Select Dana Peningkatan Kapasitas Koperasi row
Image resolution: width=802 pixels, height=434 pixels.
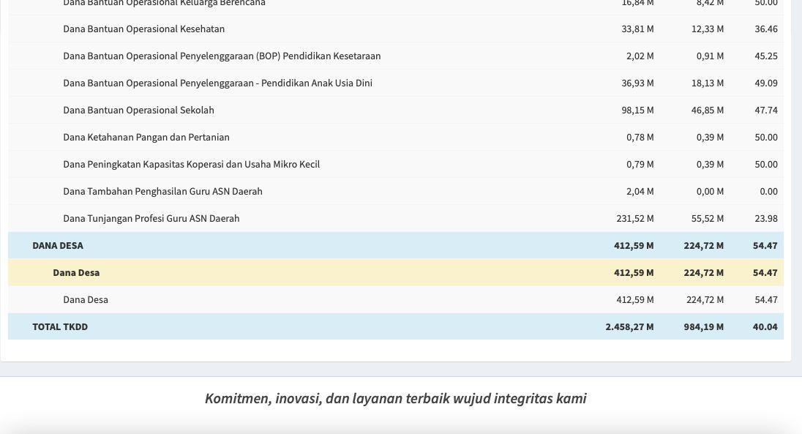(191, 165)
